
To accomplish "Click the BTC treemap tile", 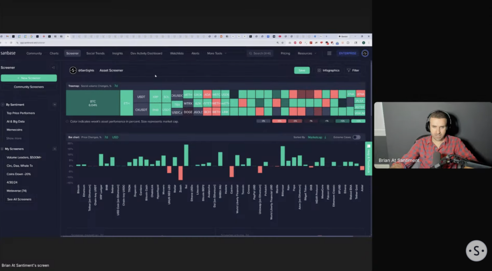I will coord(93,103).
